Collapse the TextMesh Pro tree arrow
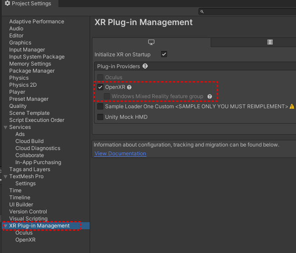Image resolution: width=296 pixels, height=253 pixels. pyautogui.click(x=5, y=177)
